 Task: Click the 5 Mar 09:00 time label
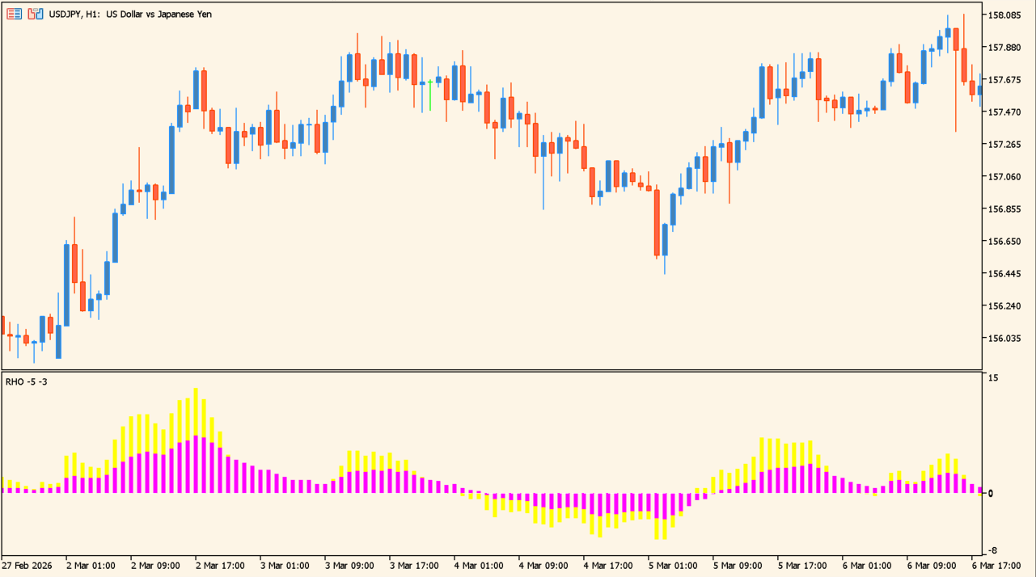(738, 566)
